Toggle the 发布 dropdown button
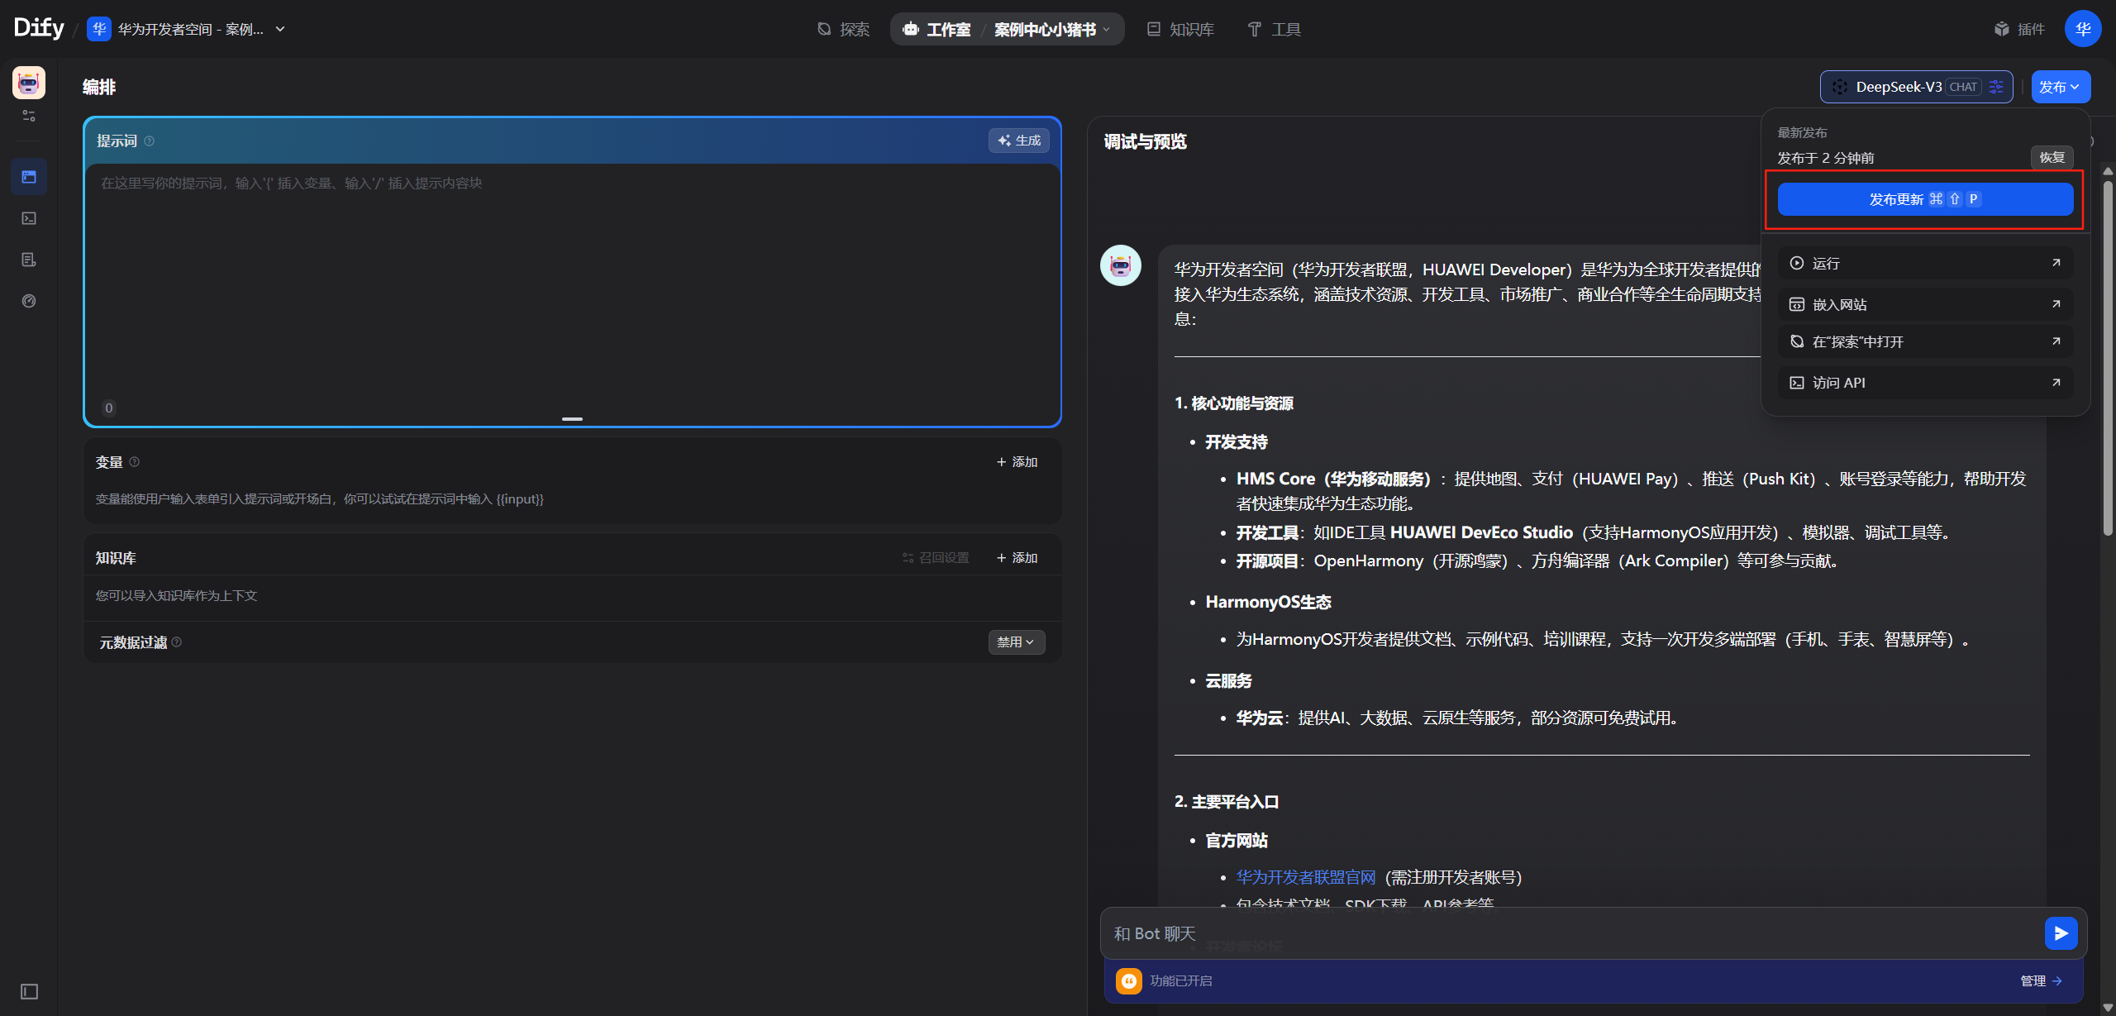This screenshot has width=2116, height=1016. pyautogui.click(x=2061, y=87)
